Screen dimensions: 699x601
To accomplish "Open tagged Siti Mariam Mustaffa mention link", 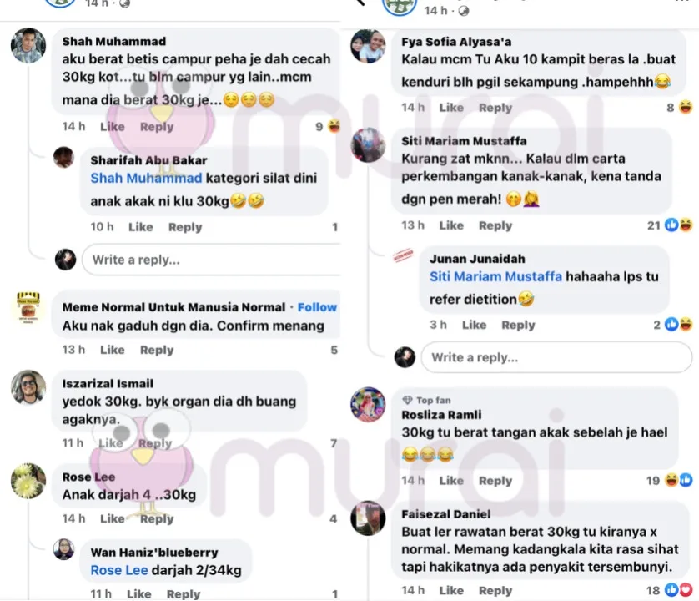I will pyautogui.click(x=495, y=276).
